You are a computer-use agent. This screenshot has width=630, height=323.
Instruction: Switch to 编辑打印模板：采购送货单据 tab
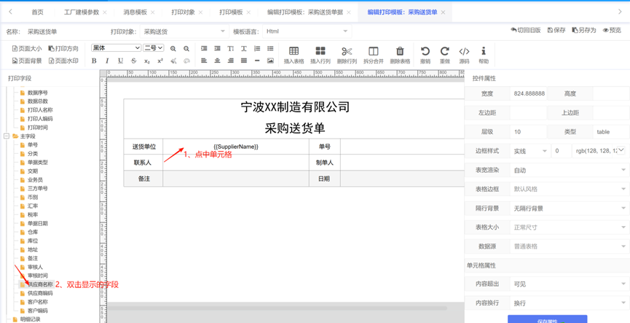click(305, 12)
